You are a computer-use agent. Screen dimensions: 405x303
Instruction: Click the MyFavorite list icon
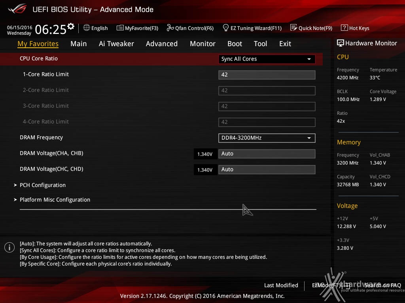120,28
